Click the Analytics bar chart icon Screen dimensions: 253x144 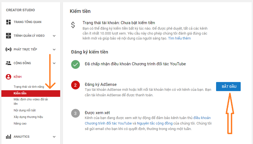[8, 137]
